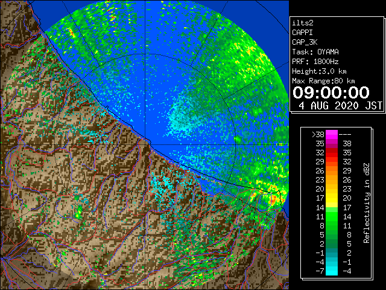Click the 'Max Range:80 km' text
Screen dimensions: 386x290
pyautogui.click(x=323, y=81)
